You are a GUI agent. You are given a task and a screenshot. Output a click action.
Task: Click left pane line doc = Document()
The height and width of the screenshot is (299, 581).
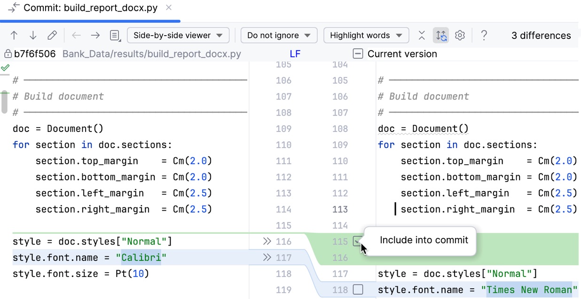click(58, 129)
